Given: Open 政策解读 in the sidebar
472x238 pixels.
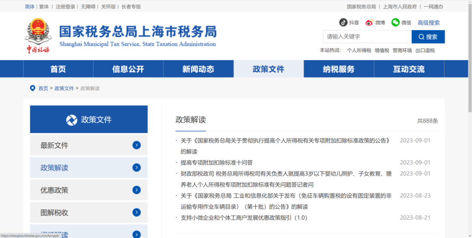Looking at the screenshot, I should click(x=89, y=167).
